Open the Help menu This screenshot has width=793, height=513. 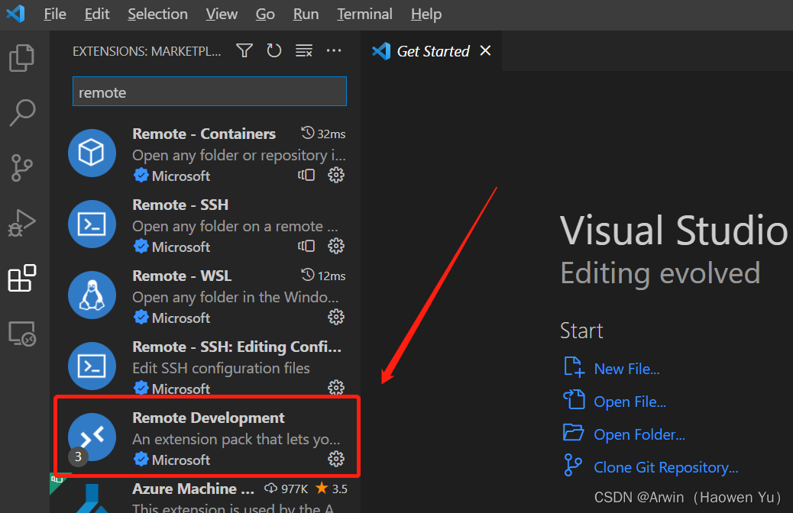pyautogui.click(x=426, y=15)
